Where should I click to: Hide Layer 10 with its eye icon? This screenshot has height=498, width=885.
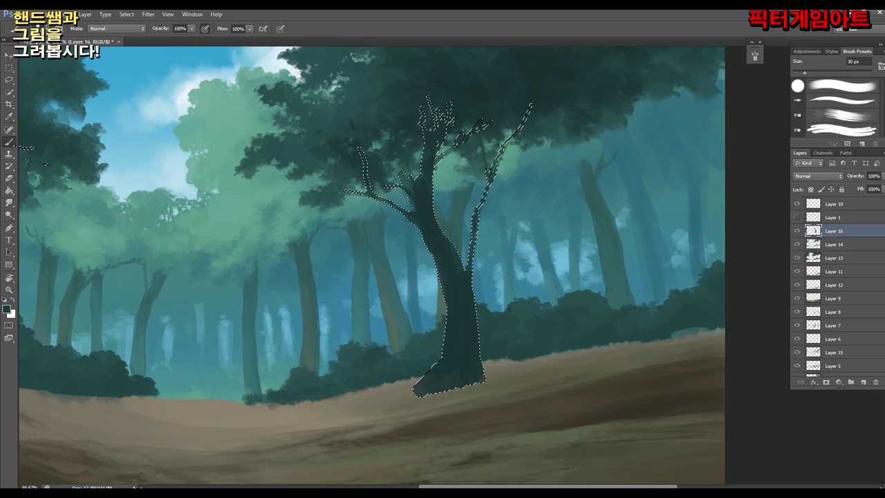[797, 204]
